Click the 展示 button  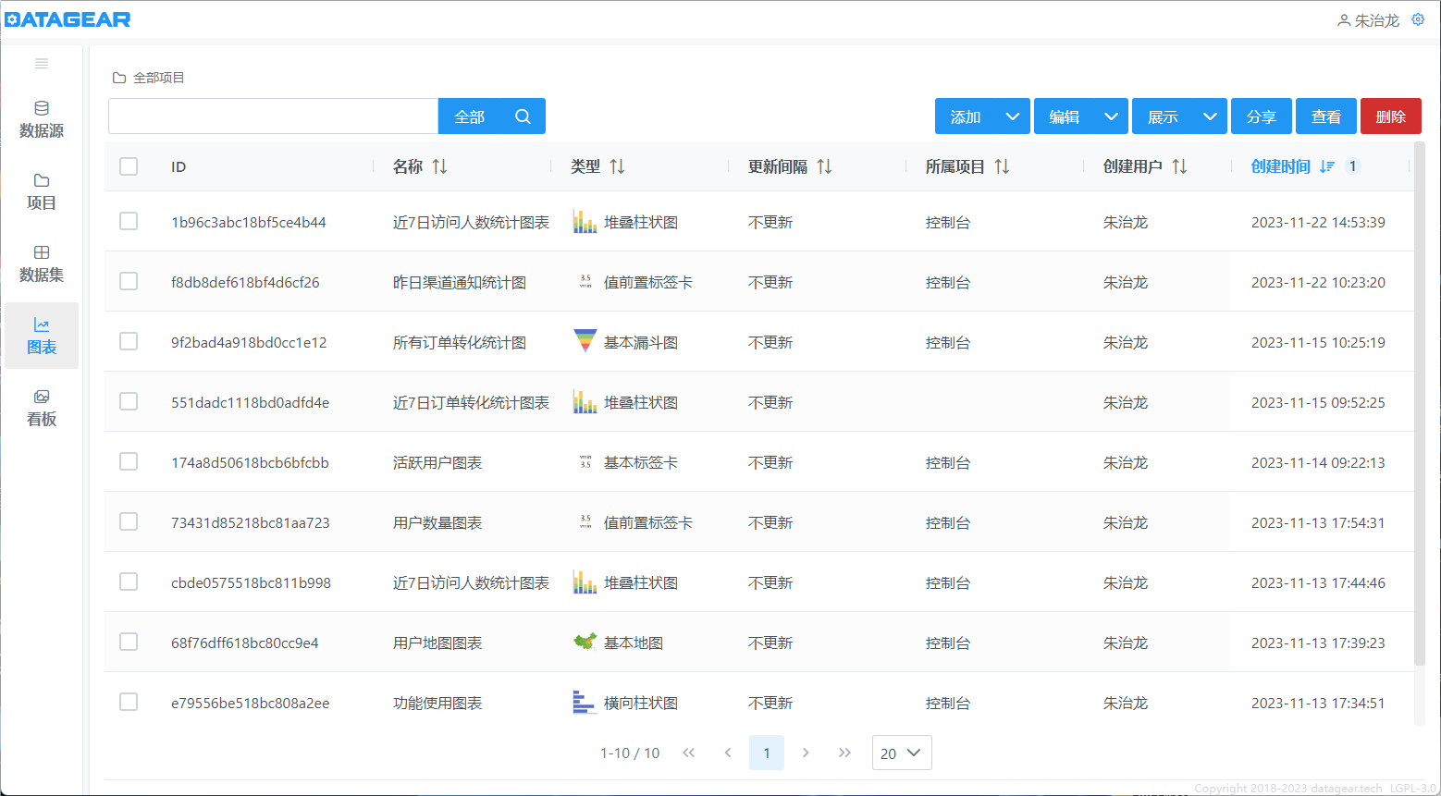click(x=1163, y=116)
